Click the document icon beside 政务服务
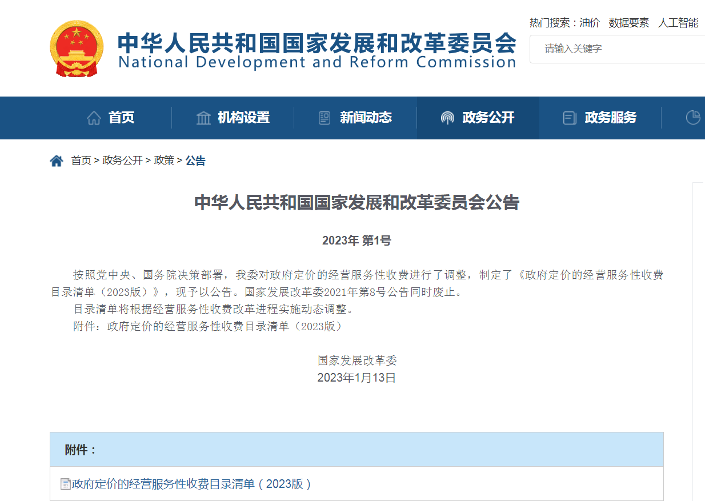The width and height of the screenshot is (705, 501). coord(570,118)
